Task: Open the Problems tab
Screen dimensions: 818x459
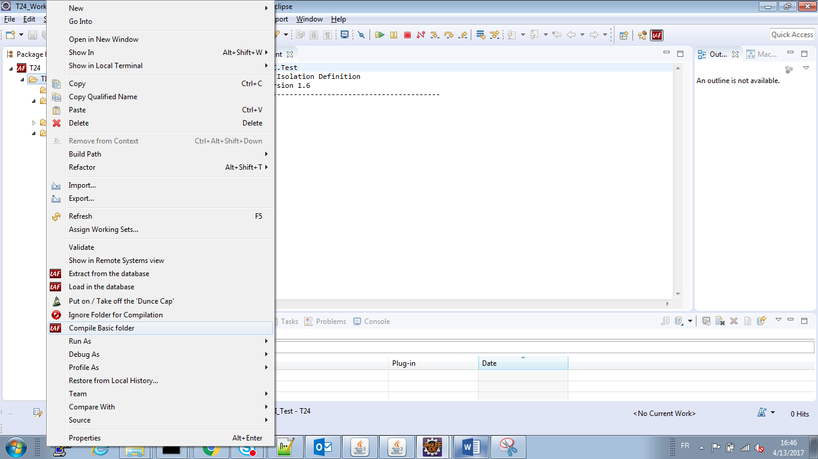Action: tap(331, 322)
